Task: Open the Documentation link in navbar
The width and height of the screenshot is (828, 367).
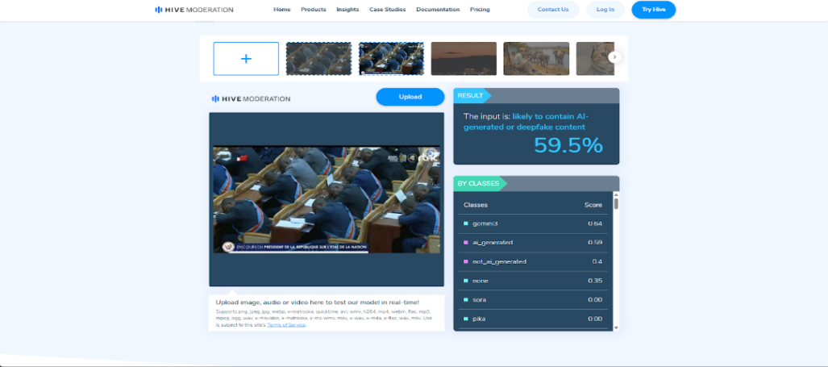Action: tap(438, 10)
